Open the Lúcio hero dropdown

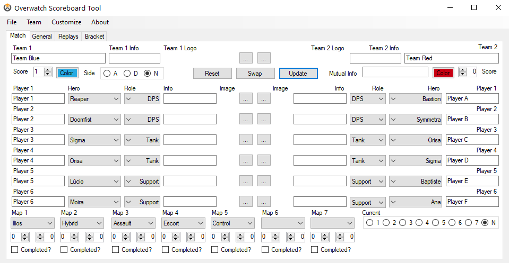94,181
